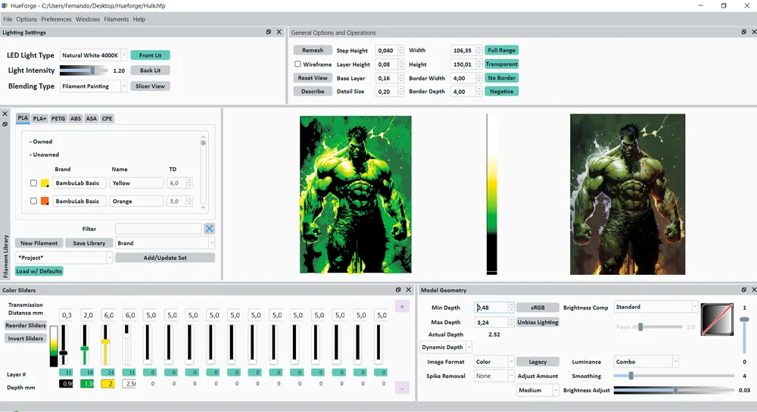Click the Add/Update Set button
Image resolution: width=757 pixels, height=412 pixels.
[x=165, y=257]
